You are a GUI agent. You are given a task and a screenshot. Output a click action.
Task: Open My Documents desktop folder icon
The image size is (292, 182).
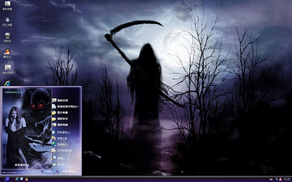(x=7, y=69)
